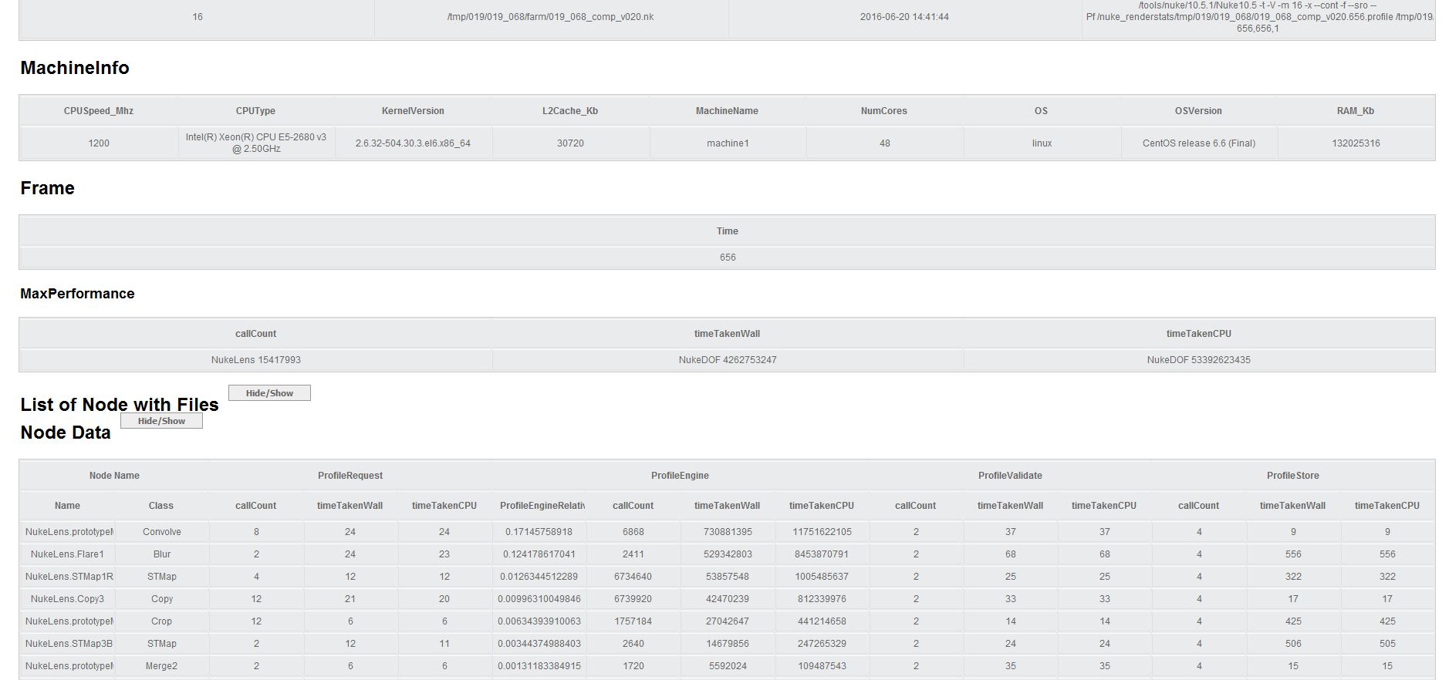The image size is (1449, 680).
Task: Select the NukeLens.Flare1 node name cell
Action: pos(67,554)
